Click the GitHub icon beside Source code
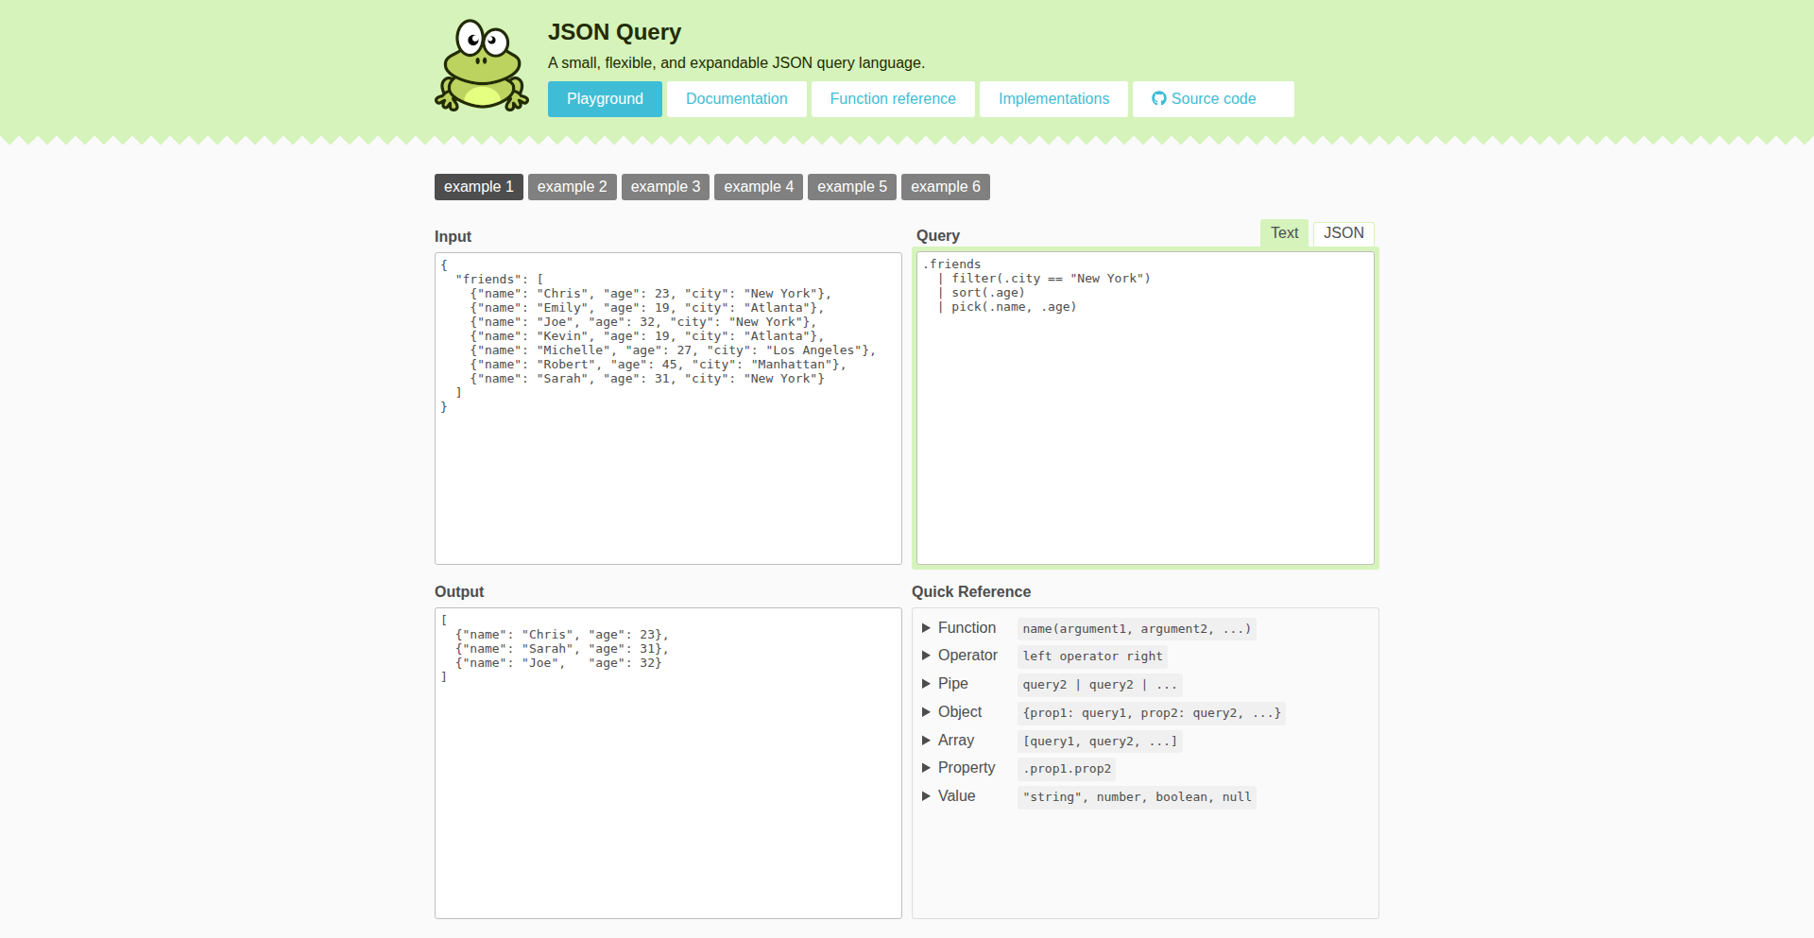The height and width of the screenshot is (938, 1814). point(1158,99)
